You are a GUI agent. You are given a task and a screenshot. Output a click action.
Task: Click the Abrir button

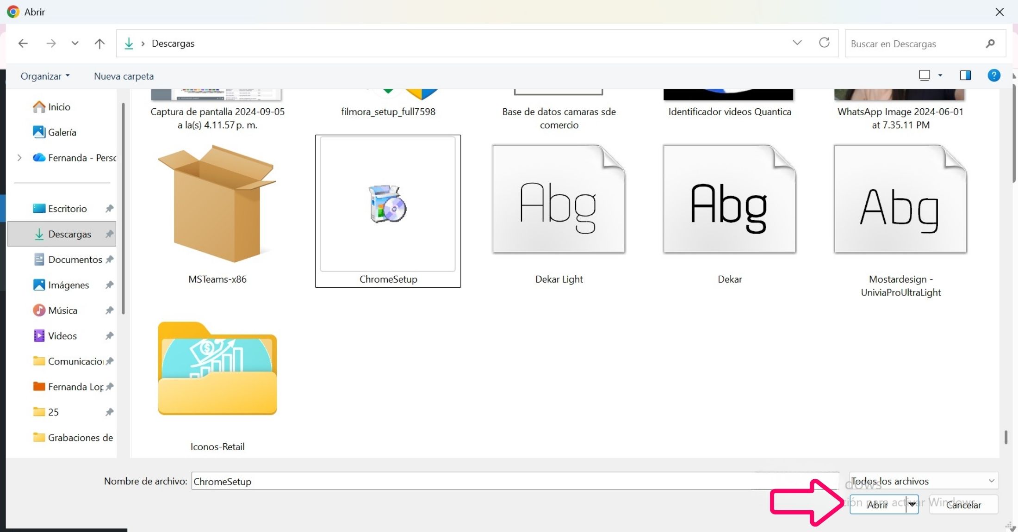[877, 505]
